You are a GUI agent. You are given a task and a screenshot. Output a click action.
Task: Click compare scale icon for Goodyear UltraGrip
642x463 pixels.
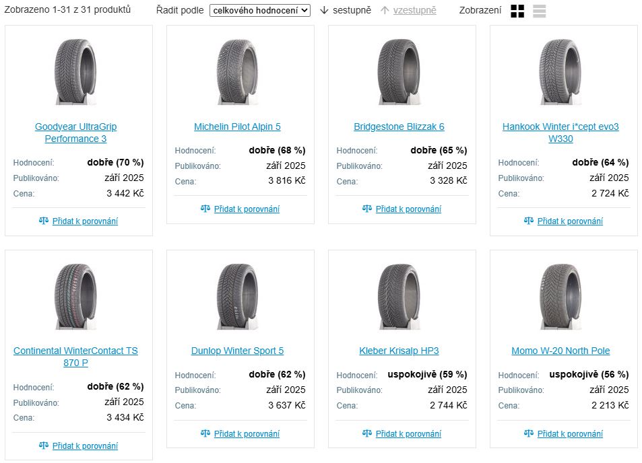[x=44, y=221]
